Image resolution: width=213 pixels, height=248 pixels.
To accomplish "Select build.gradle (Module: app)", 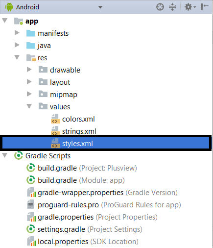I will 81,180.
